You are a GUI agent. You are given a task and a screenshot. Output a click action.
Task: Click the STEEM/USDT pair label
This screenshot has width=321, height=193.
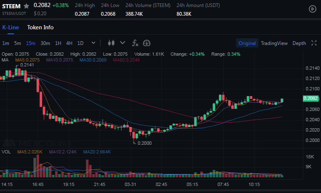pos(14,14)
